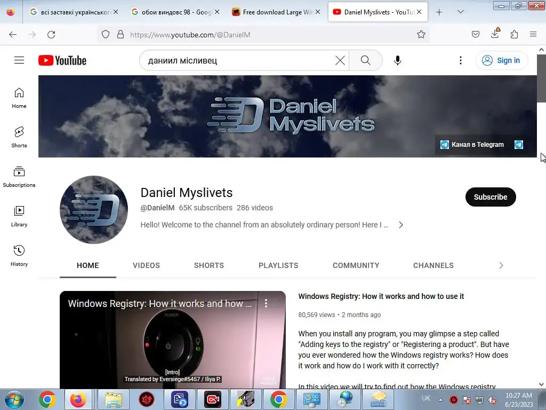Image resolution: width=546 pixels, height=410 pixels.
Task: Open Subscriptions in YouTube sidebar
Action: click(19, 177)
